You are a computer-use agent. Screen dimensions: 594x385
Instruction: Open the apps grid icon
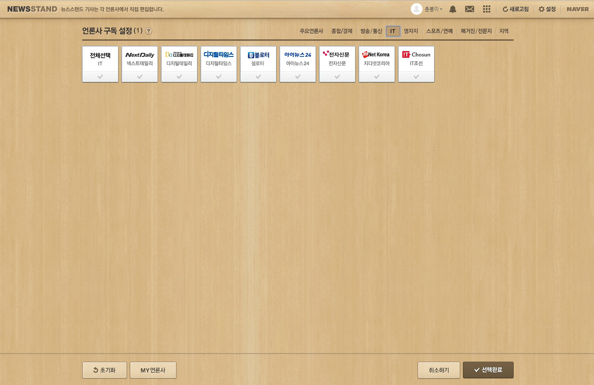coord(486,9)
